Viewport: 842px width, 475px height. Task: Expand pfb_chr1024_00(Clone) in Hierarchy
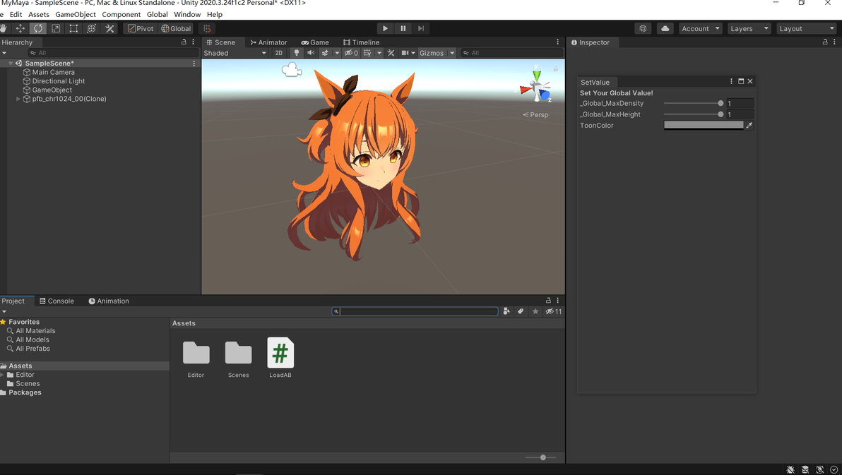[x=18, y=99]
